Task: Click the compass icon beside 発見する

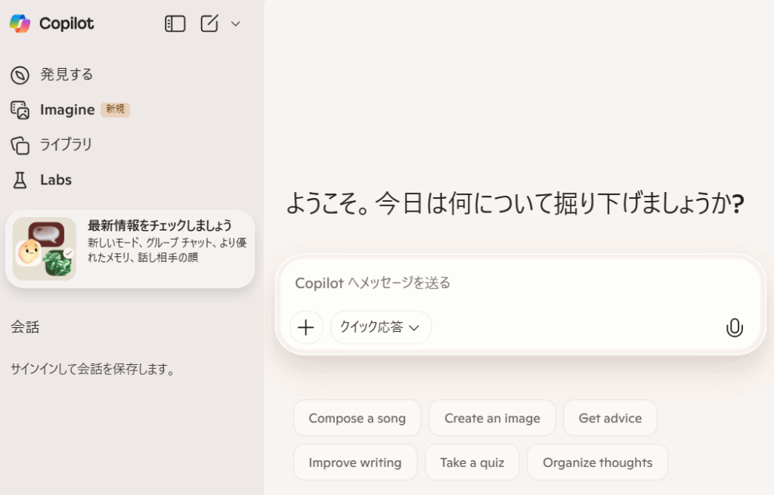Action: pos(20,75)
